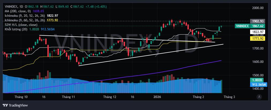The image size is (271, 110).
Task: Click the 1902.93 52-week high label
Action: (x=258, y=21)
